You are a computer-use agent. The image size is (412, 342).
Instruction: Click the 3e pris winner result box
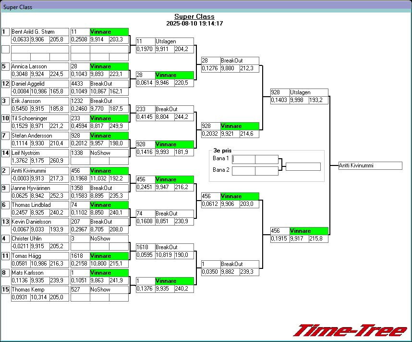point(303,166)
